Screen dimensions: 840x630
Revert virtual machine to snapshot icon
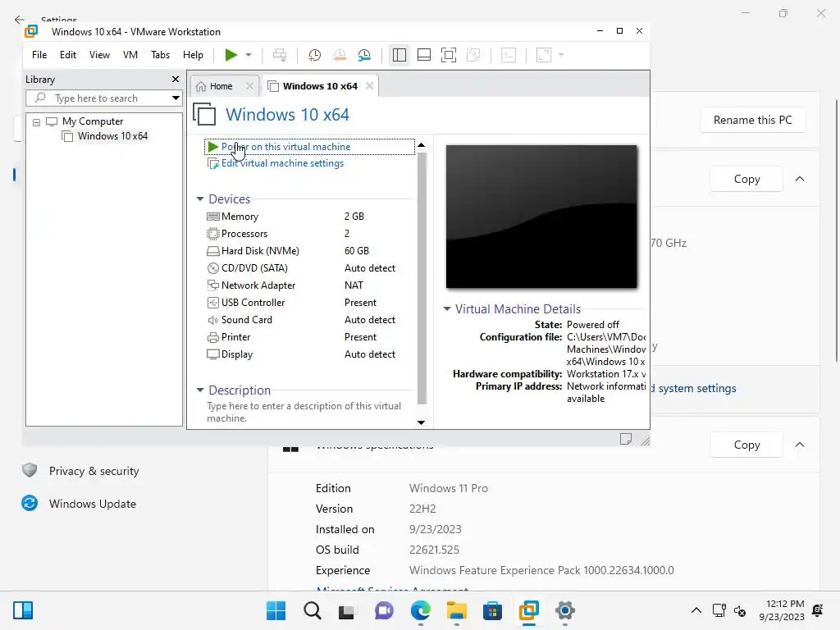[340, 55]
